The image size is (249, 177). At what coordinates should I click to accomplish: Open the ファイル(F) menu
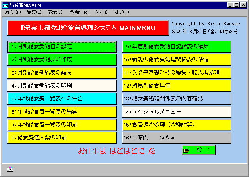point(13,12)
